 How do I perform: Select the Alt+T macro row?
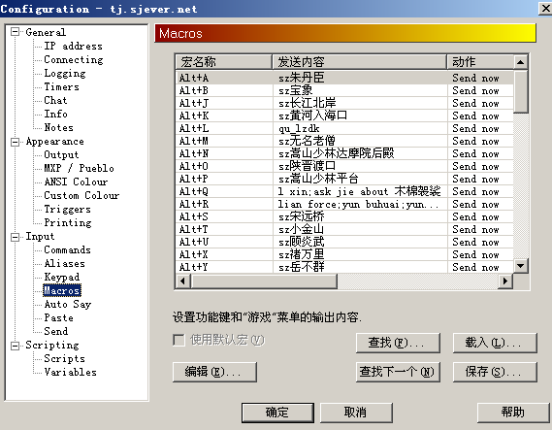point(344,230)
